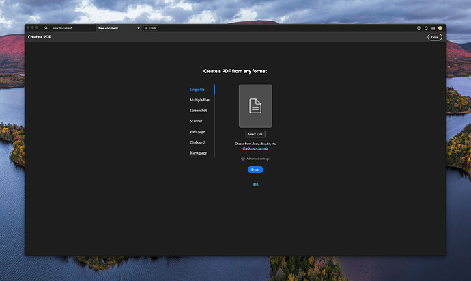471x281 pixels.
Task: Click the document file placeholder thumbnail
Action: coord(255,106)
